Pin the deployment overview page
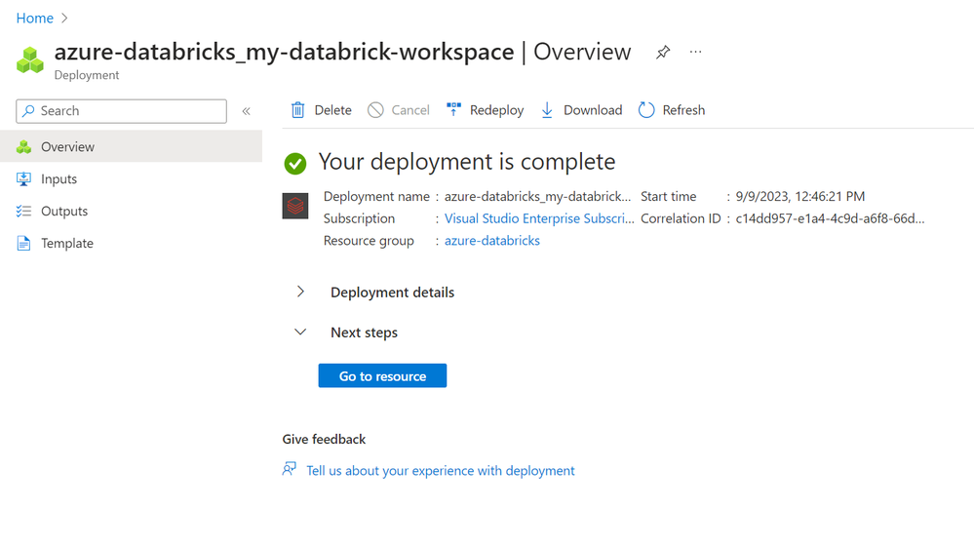Image resolution: width=974 pixels, height=547 pixels. pos(663,52)
